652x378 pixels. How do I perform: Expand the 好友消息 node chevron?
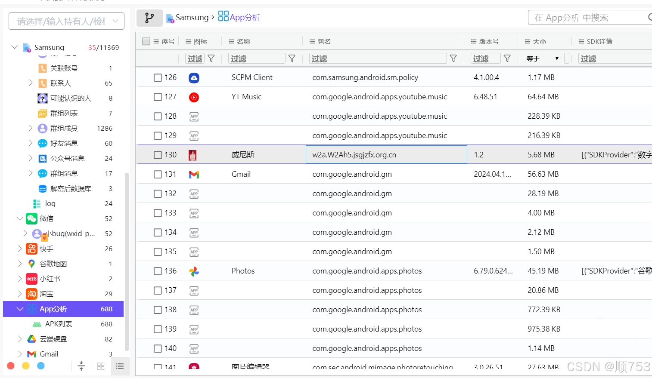[x=31, y=143]
